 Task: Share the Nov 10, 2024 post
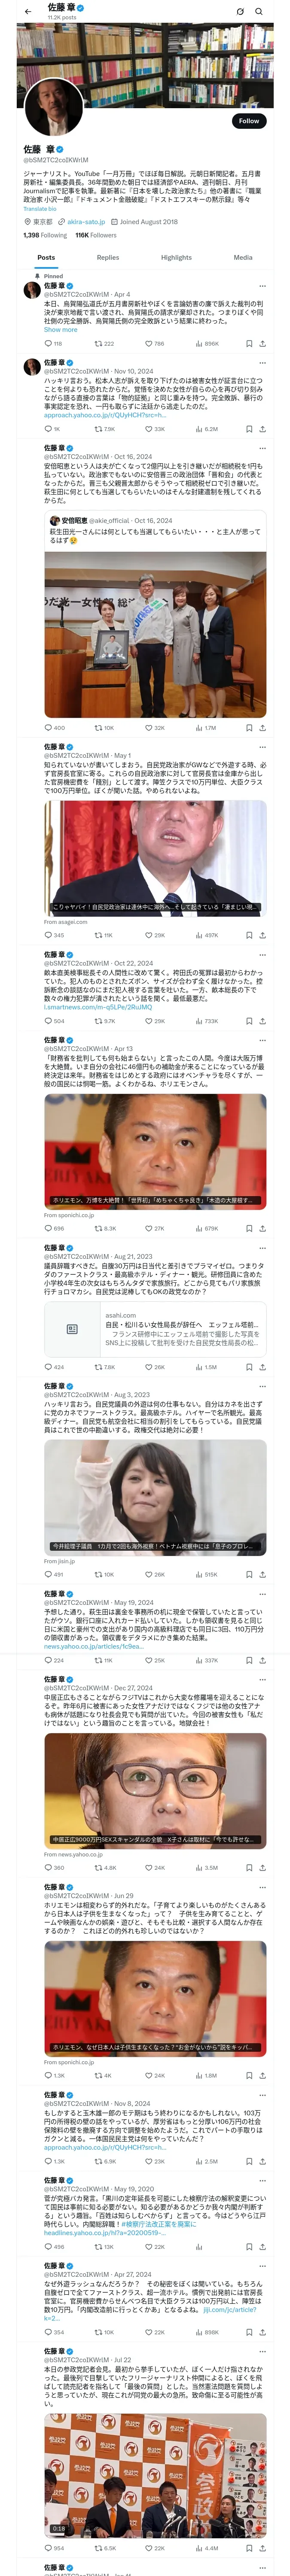point(262,429)
